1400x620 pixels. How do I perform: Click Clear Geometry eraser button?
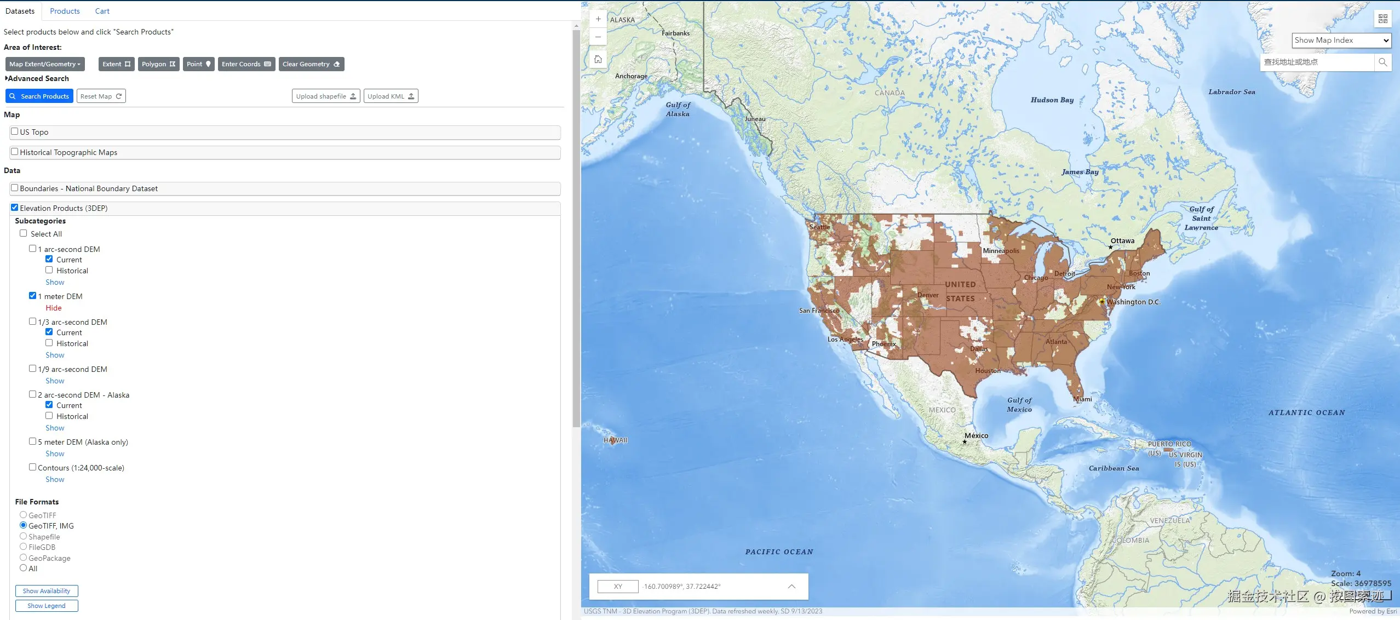[311, 64]
